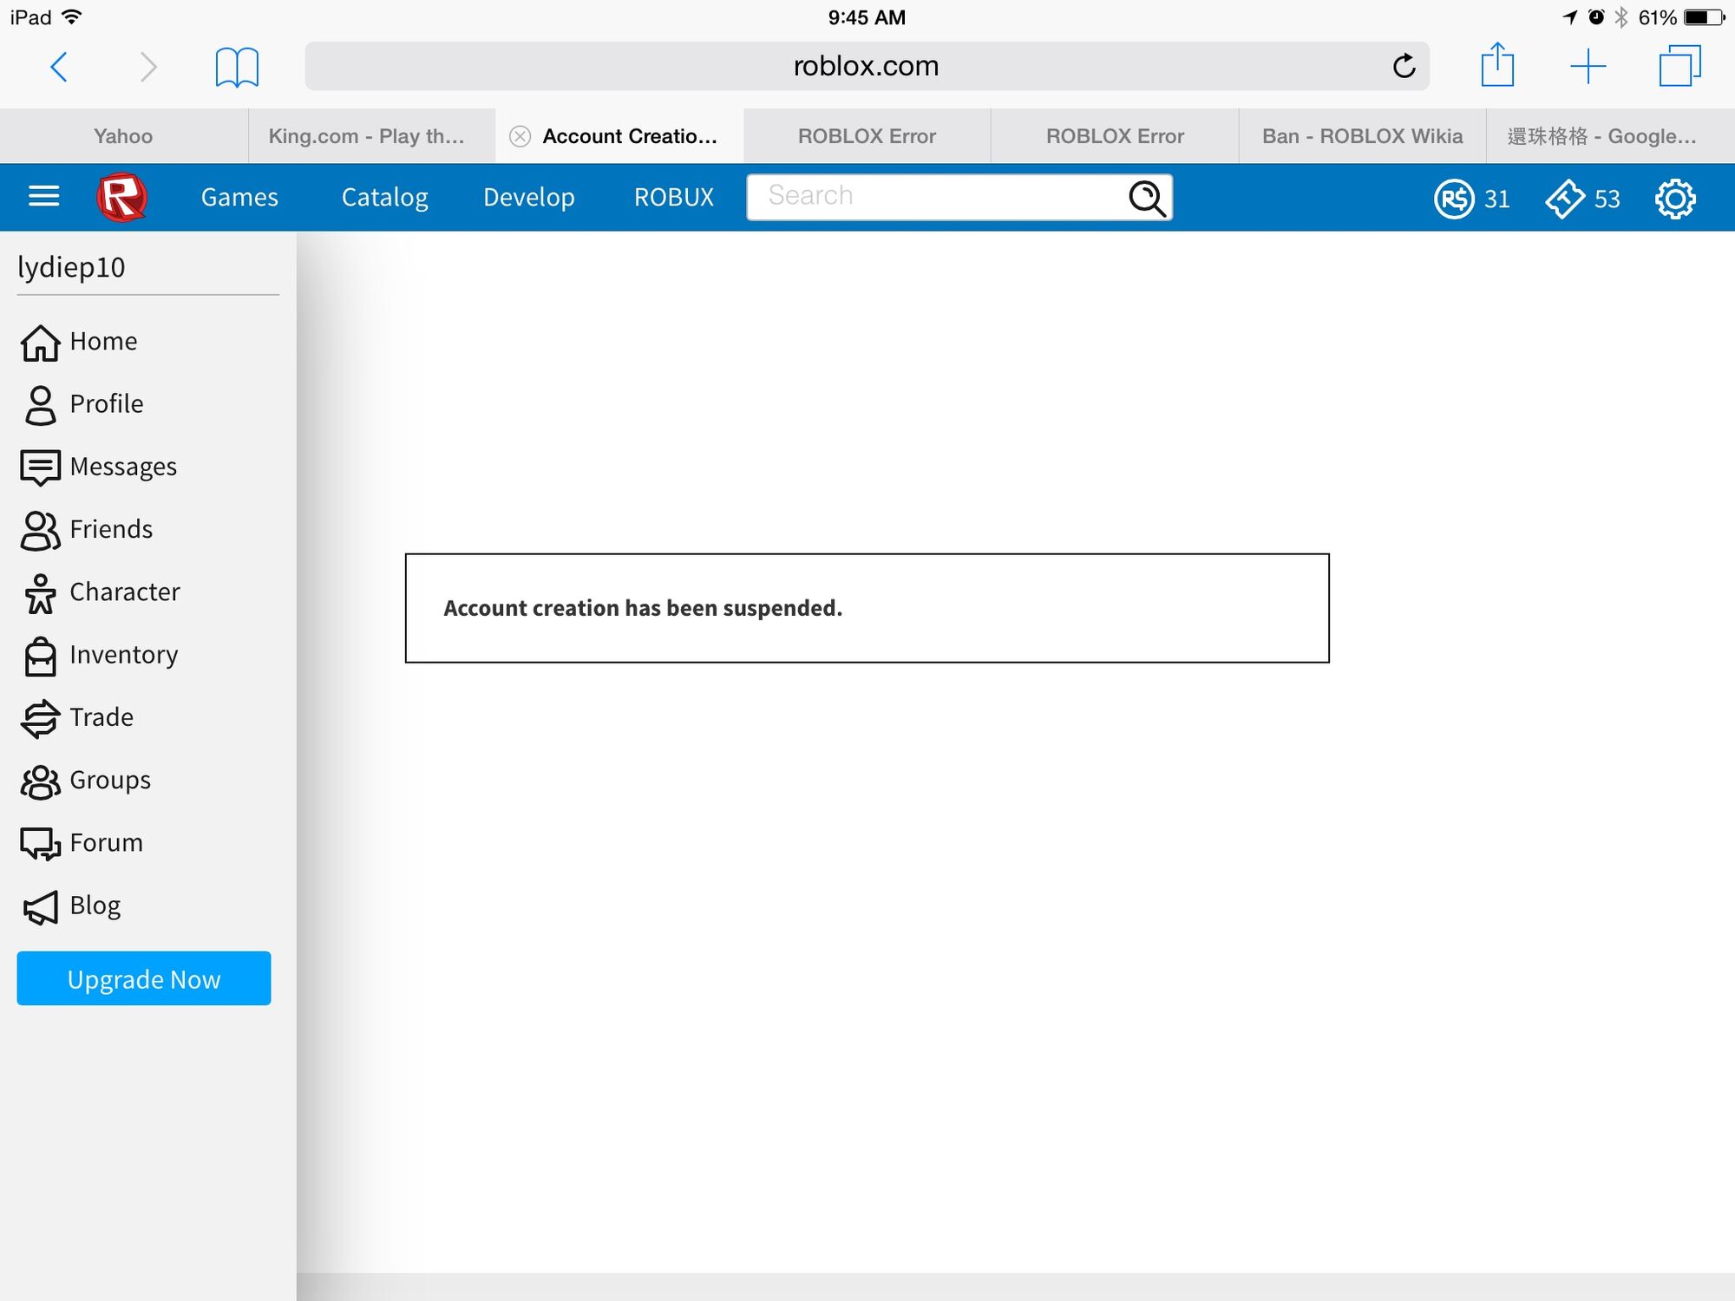Go back with Safari's back arrow
Image resolution: width=1735 pixels, height=1301 pixels.
(59, 66)
